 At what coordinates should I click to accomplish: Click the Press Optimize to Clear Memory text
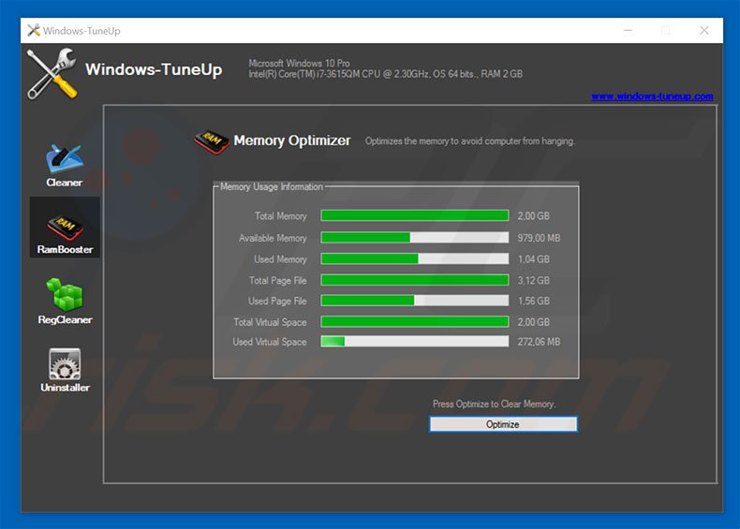495,404
